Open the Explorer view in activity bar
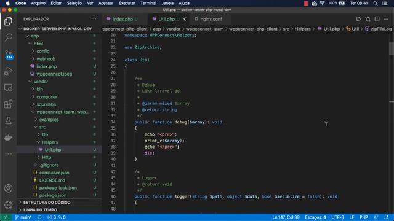This screenshot has height=221, width=394. pos(8,21)
